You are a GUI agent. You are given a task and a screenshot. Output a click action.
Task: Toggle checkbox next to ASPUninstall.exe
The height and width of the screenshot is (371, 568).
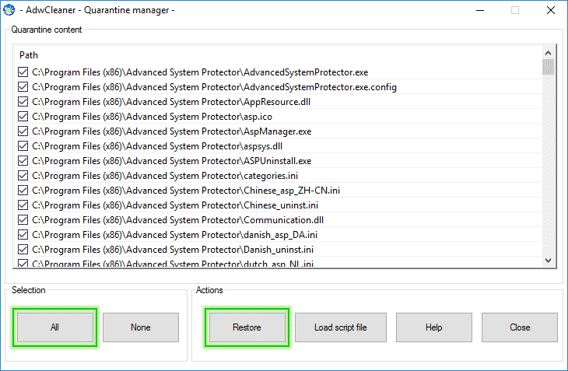(x=23, y=161)
